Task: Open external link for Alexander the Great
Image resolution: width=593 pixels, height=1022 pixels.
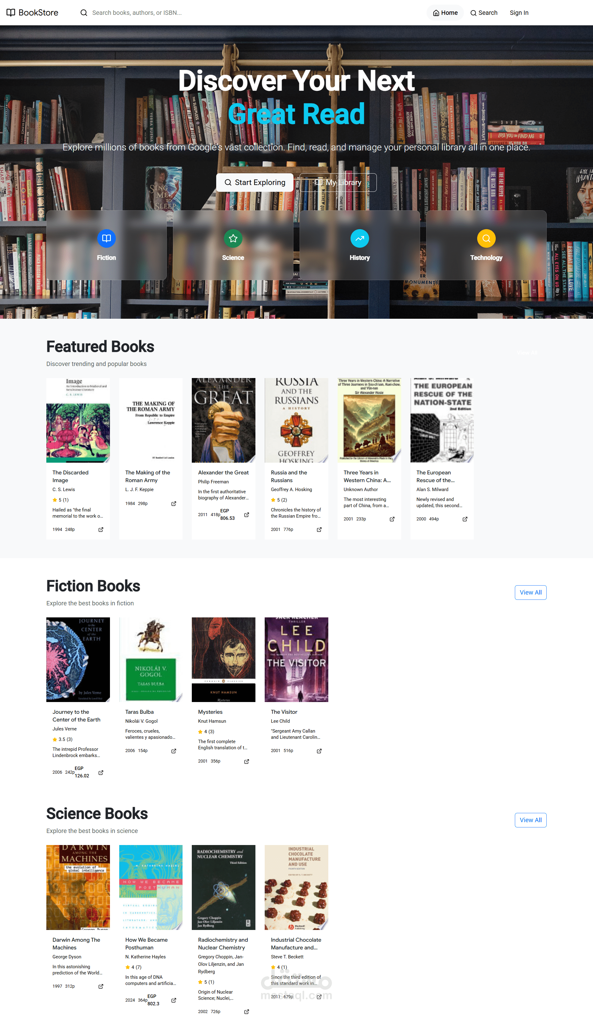Action: click(246, 514)
